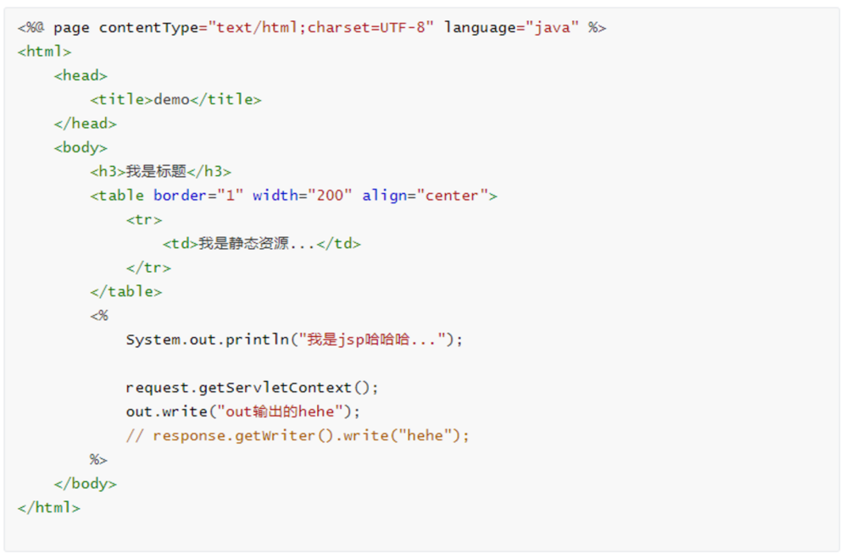Click the page directive line with contentType
The image size is (845, 558).
(312, 27)
